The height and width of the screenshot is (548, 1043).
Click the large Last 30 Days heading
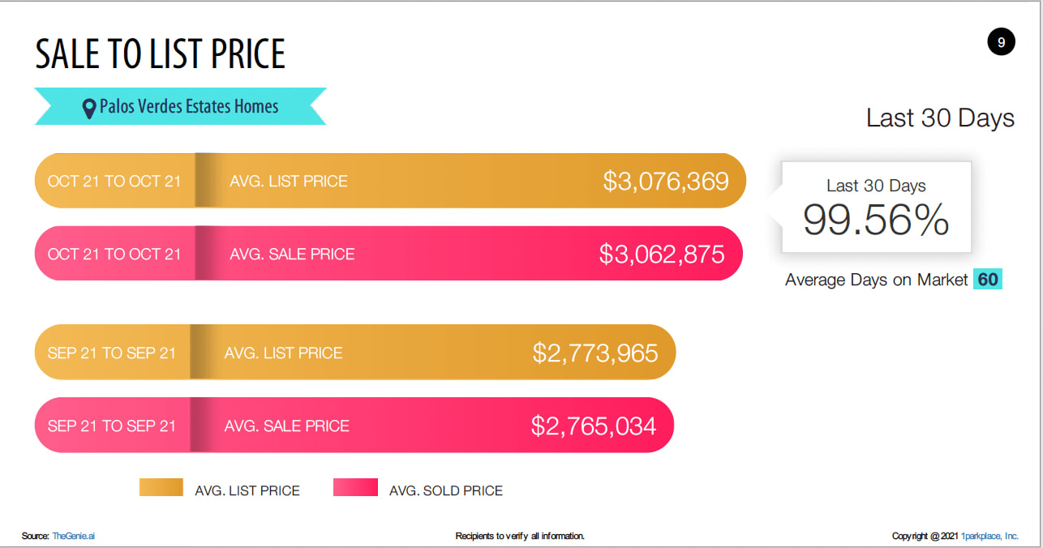940,118
